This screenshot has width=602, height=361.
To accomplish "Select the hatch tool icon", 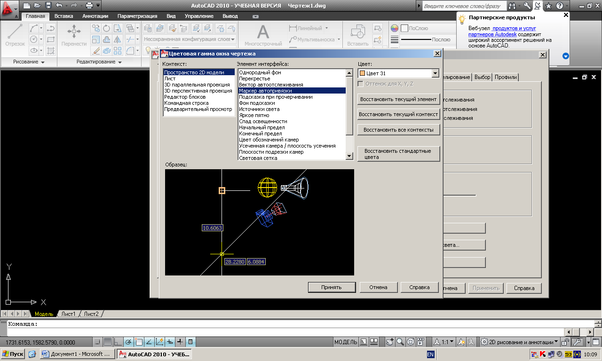I will point(50,50).
